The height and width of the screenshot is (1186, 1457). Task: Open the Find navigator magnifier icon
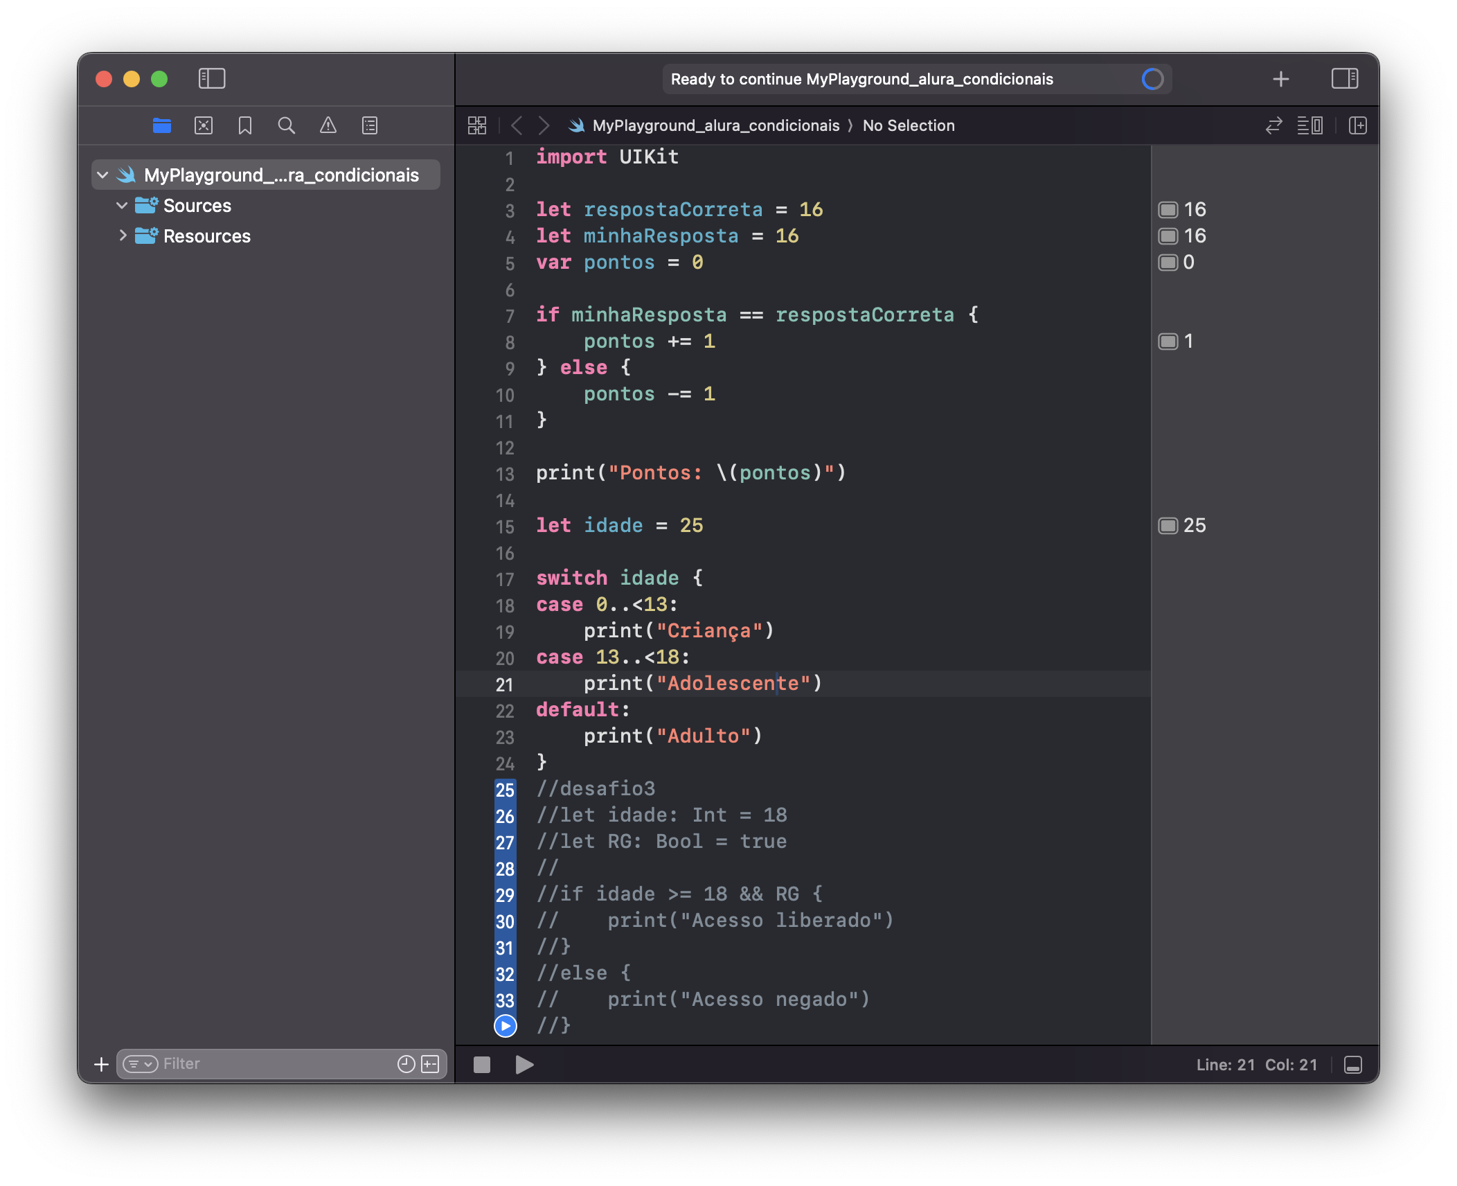coord(286,125)
